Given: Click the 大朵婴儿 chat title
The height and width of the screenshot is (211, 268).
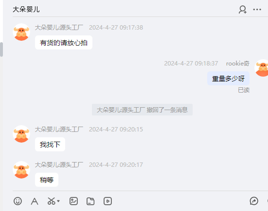Looking at the screenshot, I should tap(26, 9).
